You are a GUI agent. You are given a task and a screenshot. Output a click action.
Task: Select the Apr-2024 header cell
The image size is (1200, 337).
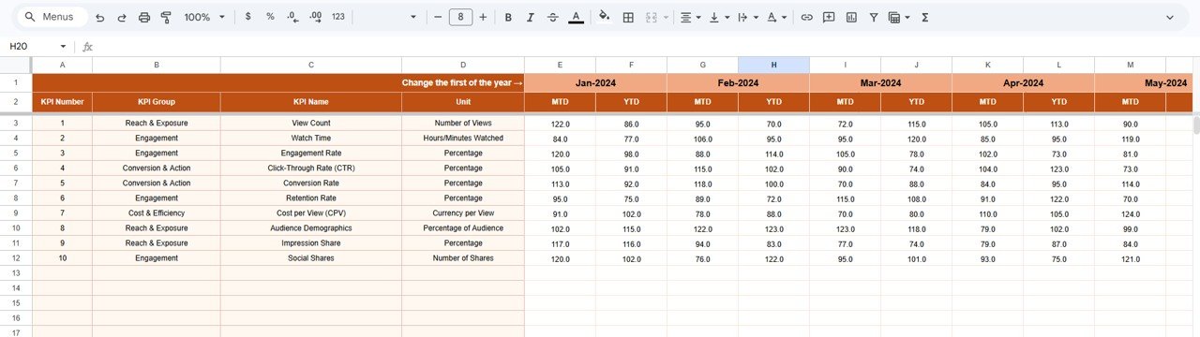coord(1023,82)
